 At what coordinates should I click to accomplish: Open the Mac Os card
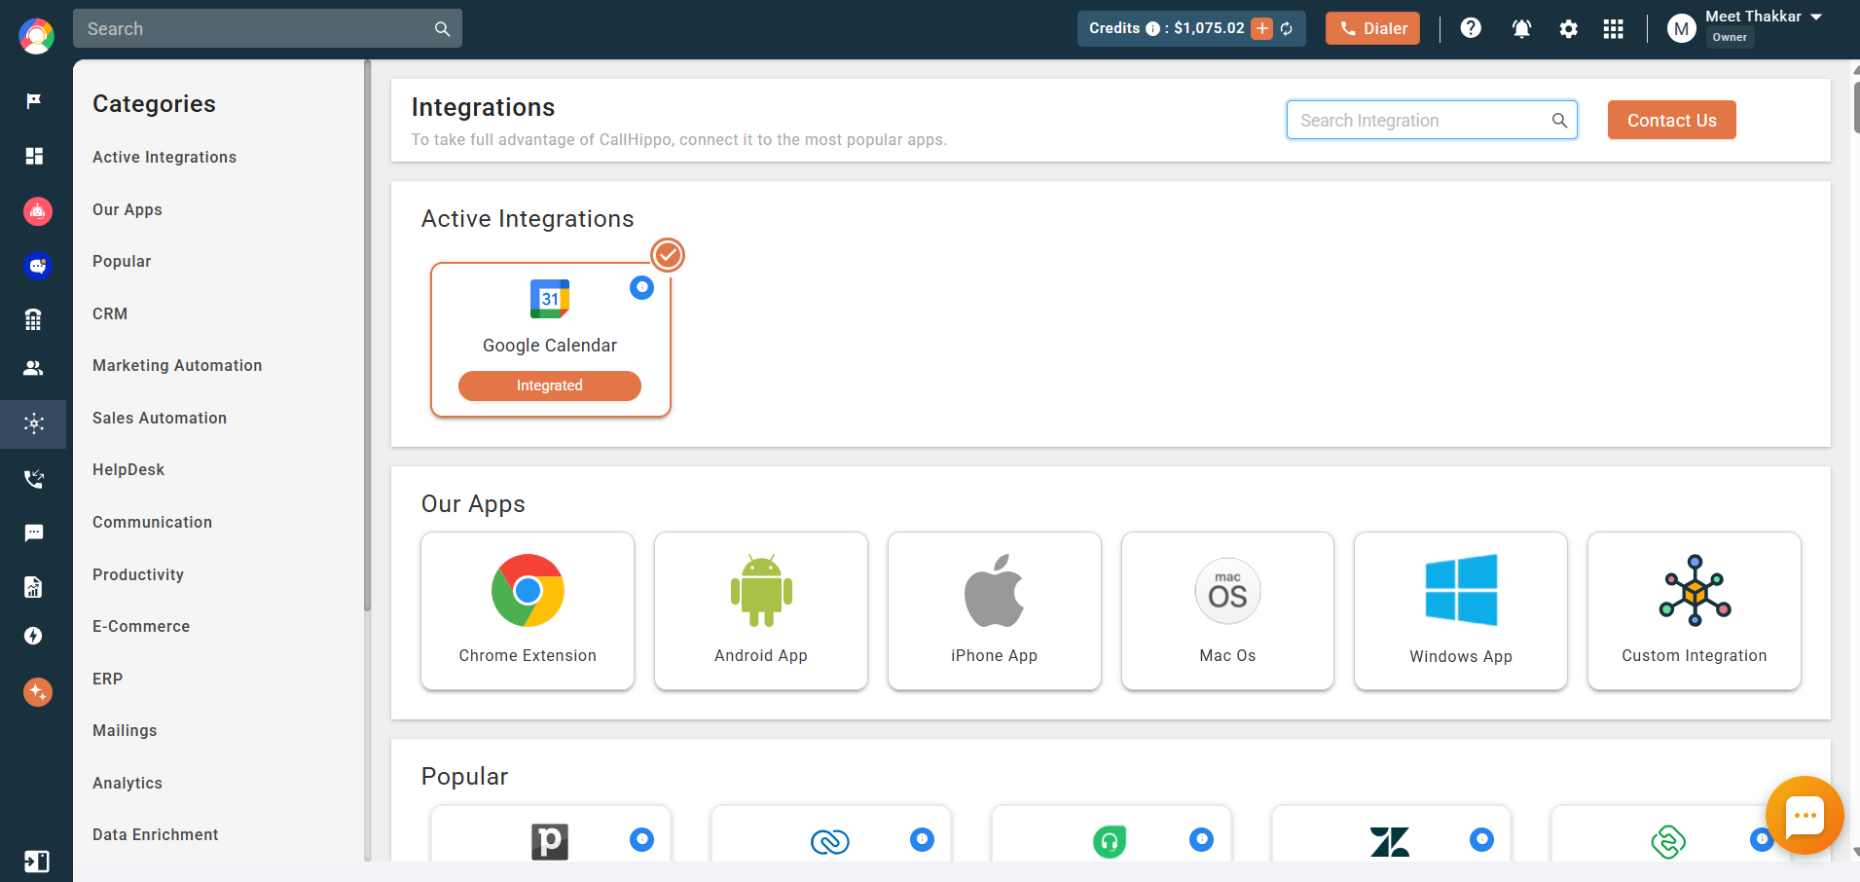[x=1227, y=610]
